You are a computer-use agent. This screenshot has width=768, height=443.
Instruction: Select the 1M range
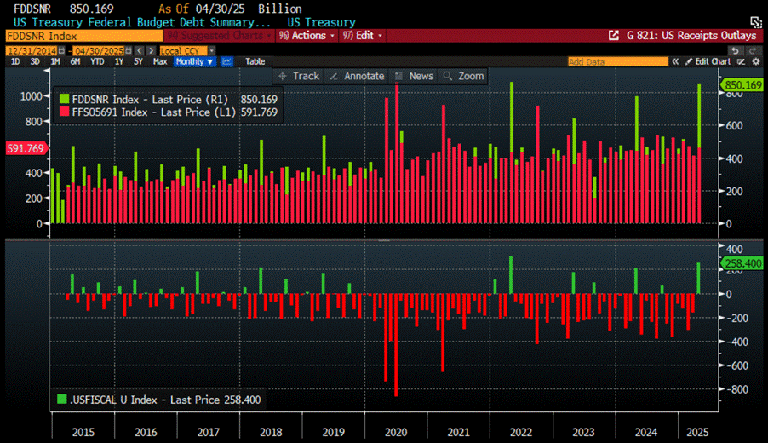[x=54, y=61]
